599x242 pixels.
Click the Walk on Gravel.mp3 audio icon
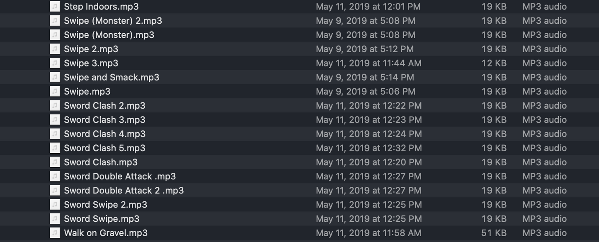pyautogui.click(x=55, y=233)
